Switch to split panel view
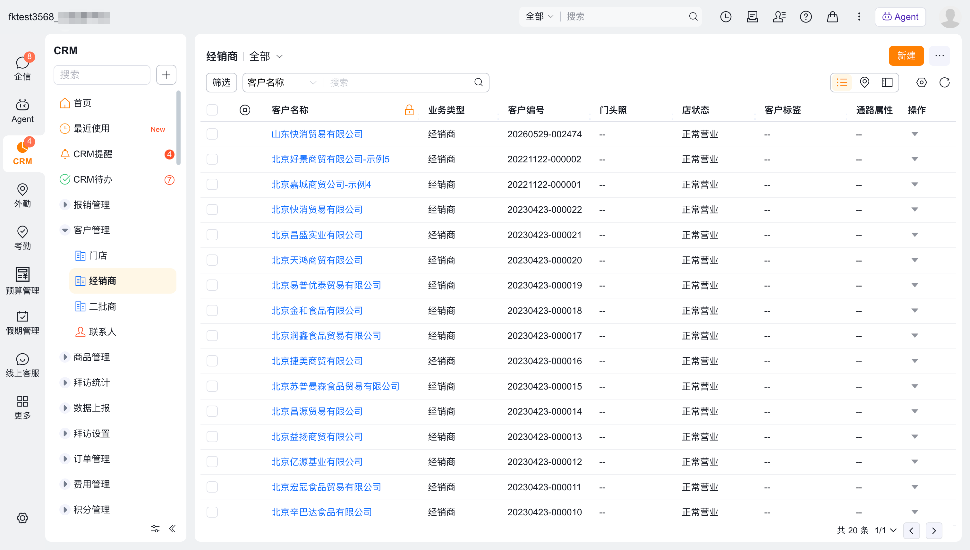Screen dimensions: 970x550 (x=887, y=82)
